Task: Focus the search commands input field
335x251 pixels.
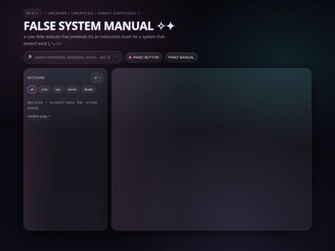Action: tap(73, 57)
